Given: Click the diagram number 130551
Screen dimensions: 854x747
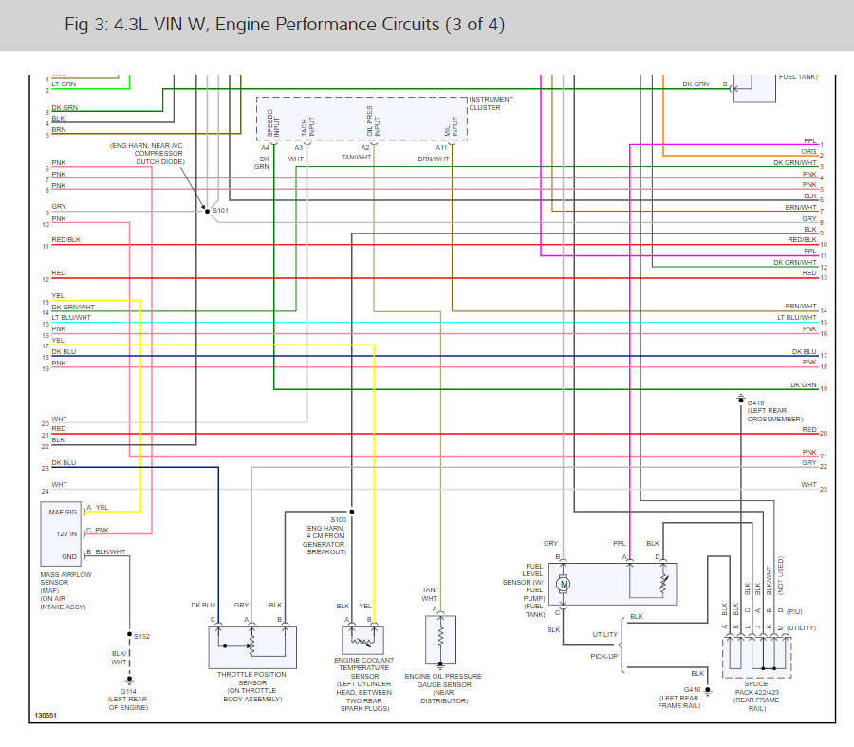Looking at the screenshot, I should [x=46, y=716].
